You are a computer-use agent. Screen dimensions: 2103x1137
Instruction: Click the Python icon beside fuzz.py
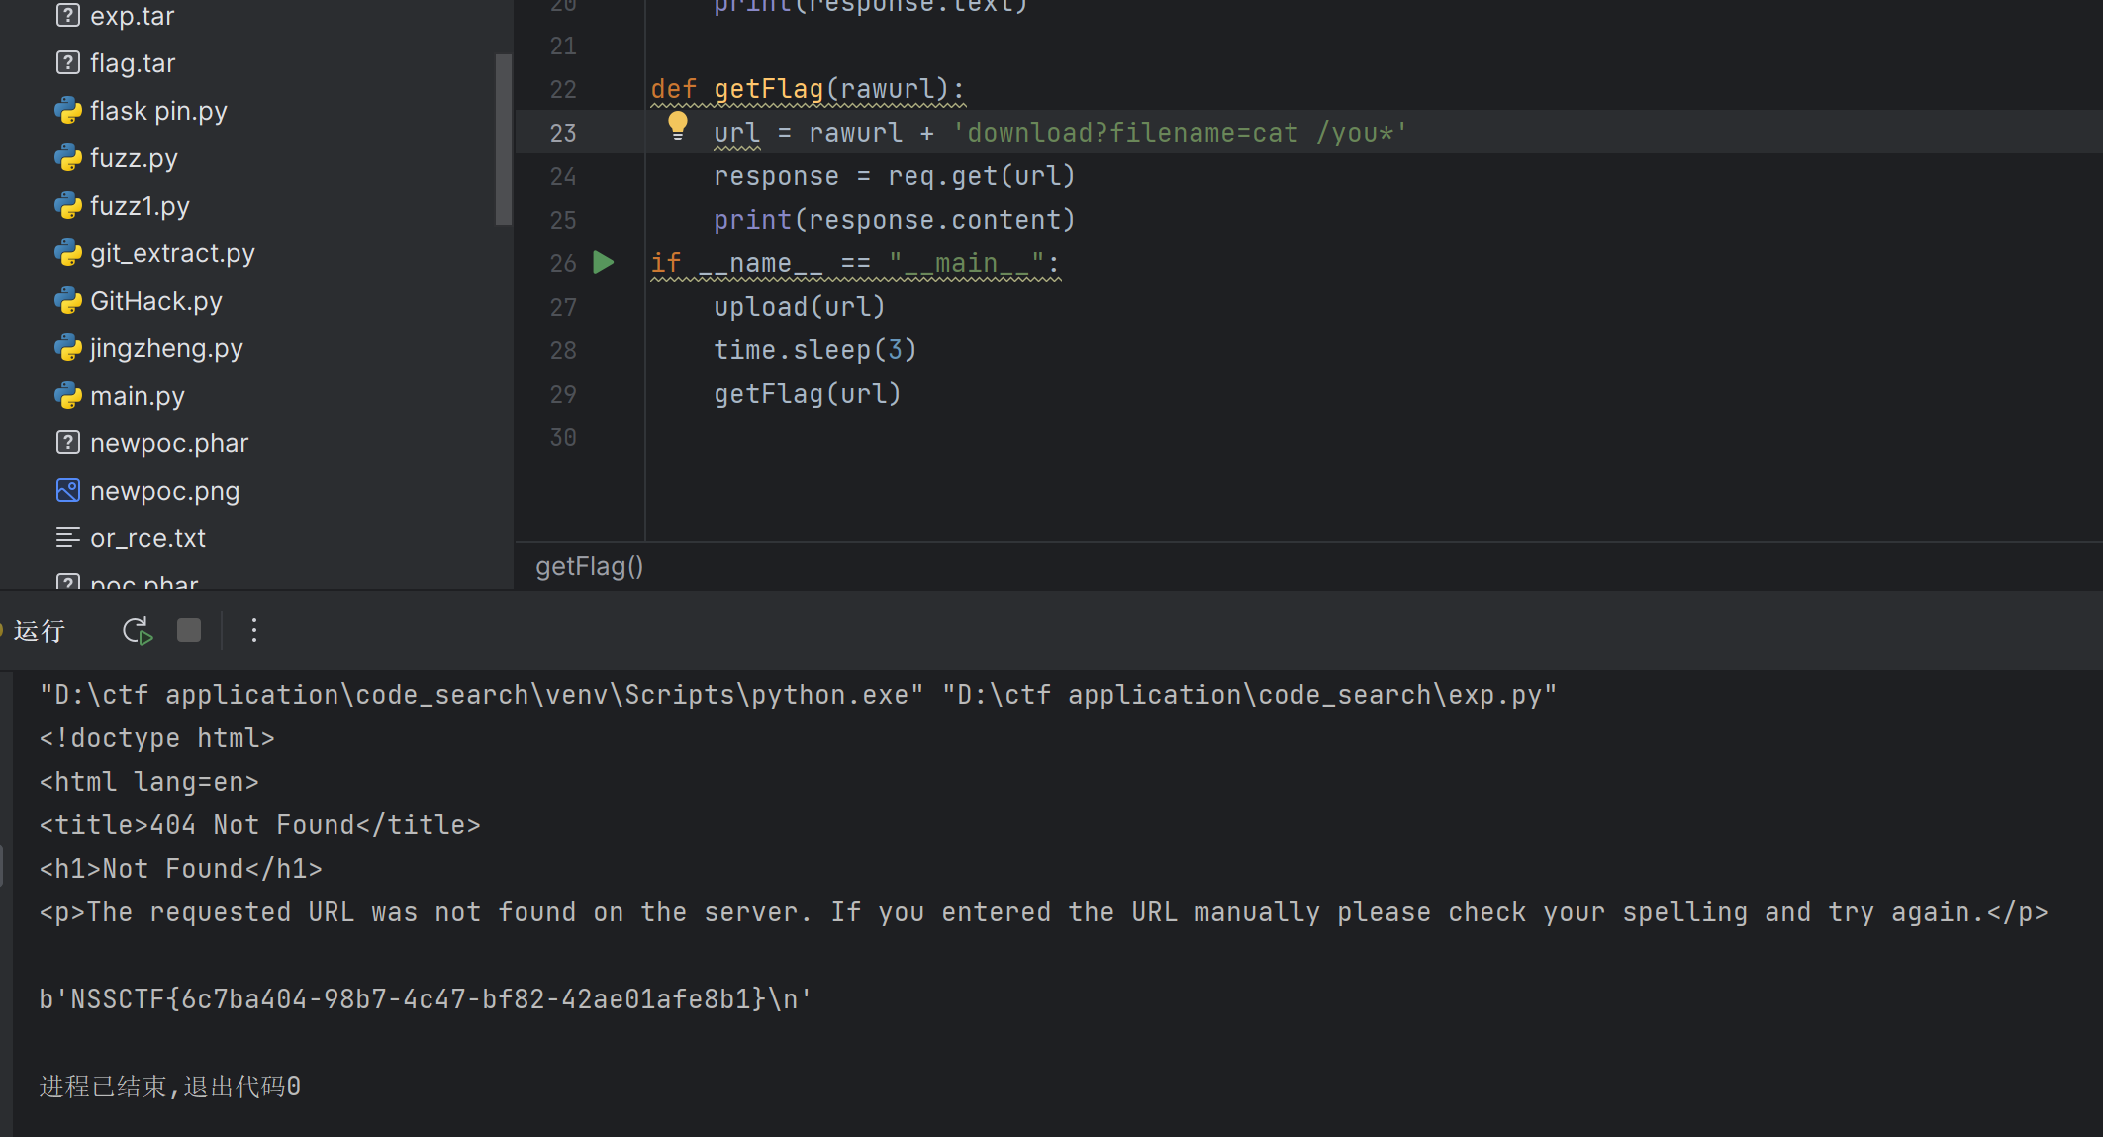click(x=67, y=158)
